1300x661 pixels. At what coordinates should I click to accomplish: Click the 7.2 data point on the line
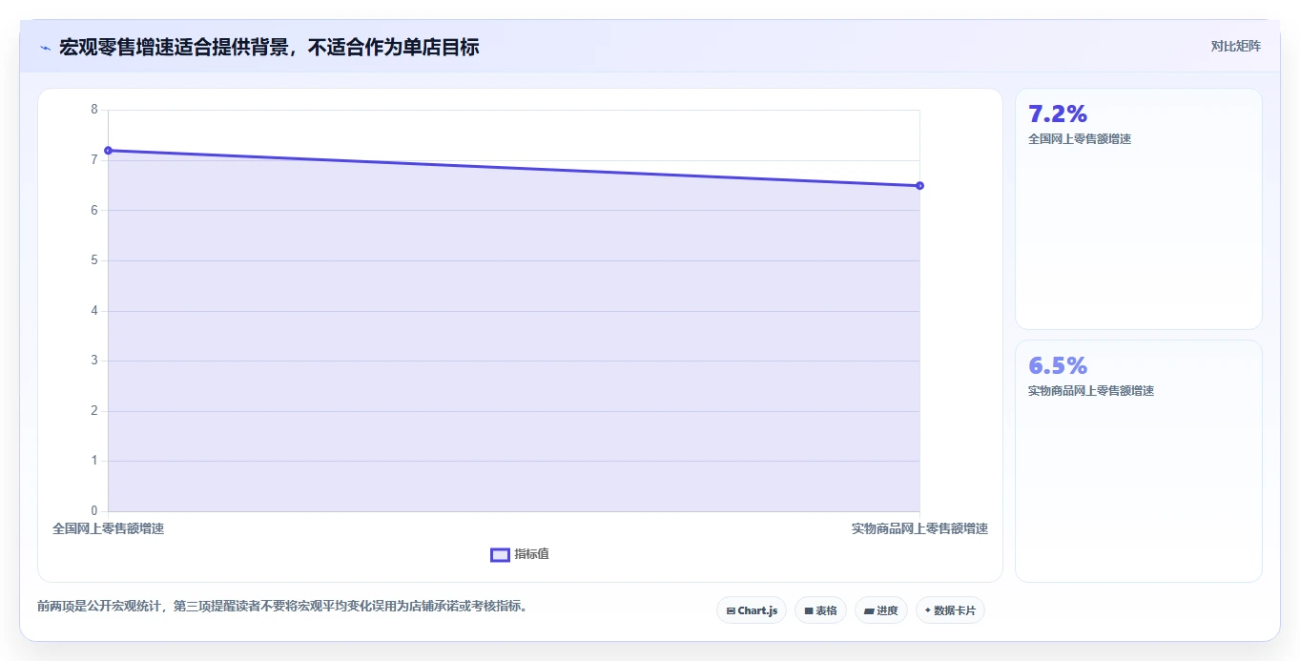tap(108, 151)
